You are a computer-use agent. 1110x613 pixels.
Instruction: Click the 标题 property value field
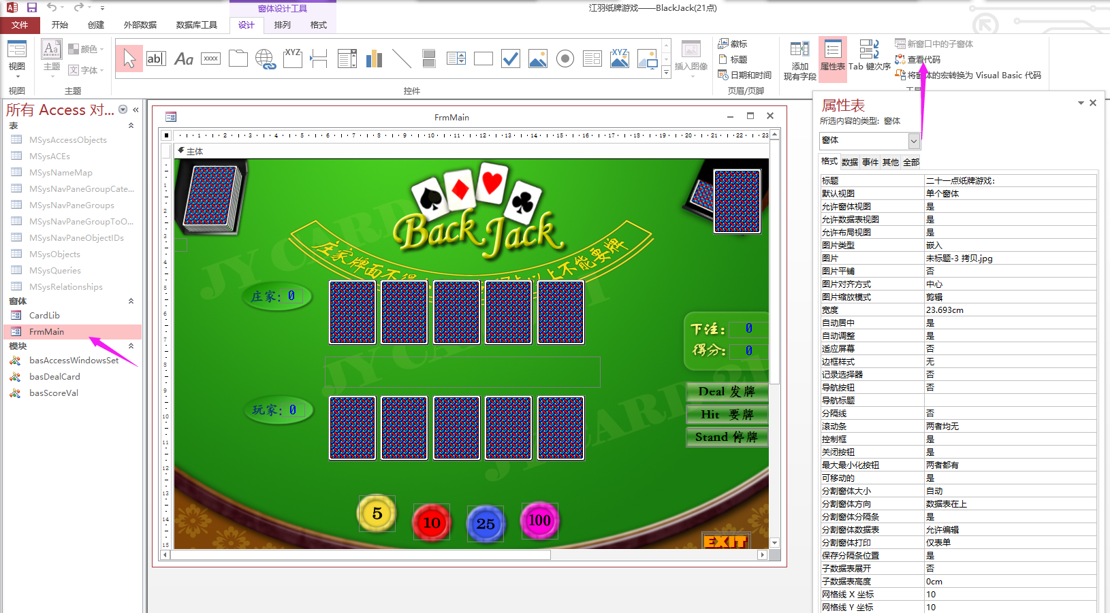(x=1011, y=181)
